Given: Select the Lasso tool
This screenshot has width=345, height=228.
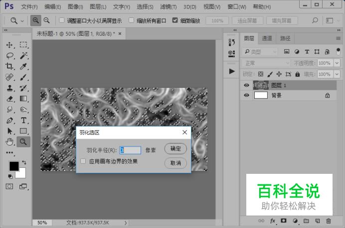Looking at the screenshot, I should point(9,56).
